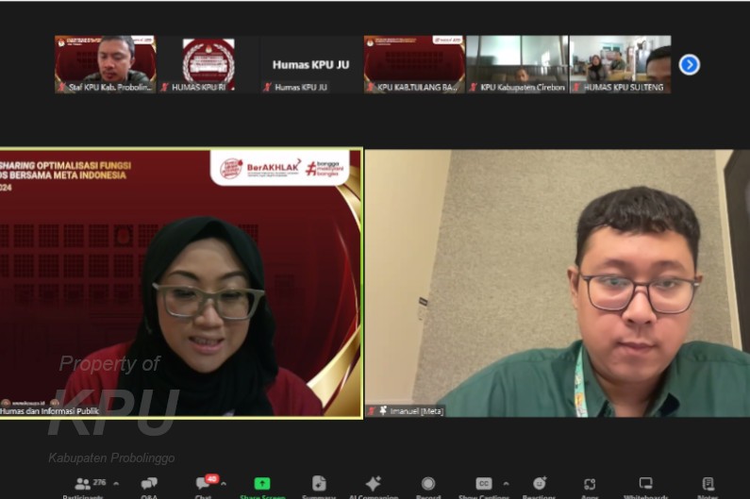The width and height of the screenshot is (750, 499).
Task: Click the KPU Kabupaten Cirebon thumbnail
Action: point(517,64)
